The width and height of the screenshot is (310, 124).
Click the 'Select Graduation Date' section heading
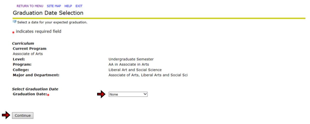click(35, 89)
